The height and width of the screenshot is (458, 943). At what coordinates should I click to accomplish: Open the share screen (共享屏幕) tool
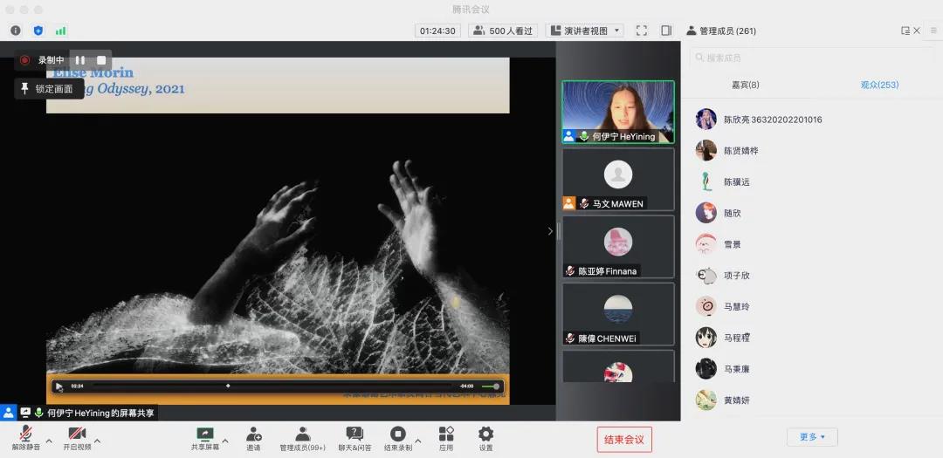coord(205,434)
